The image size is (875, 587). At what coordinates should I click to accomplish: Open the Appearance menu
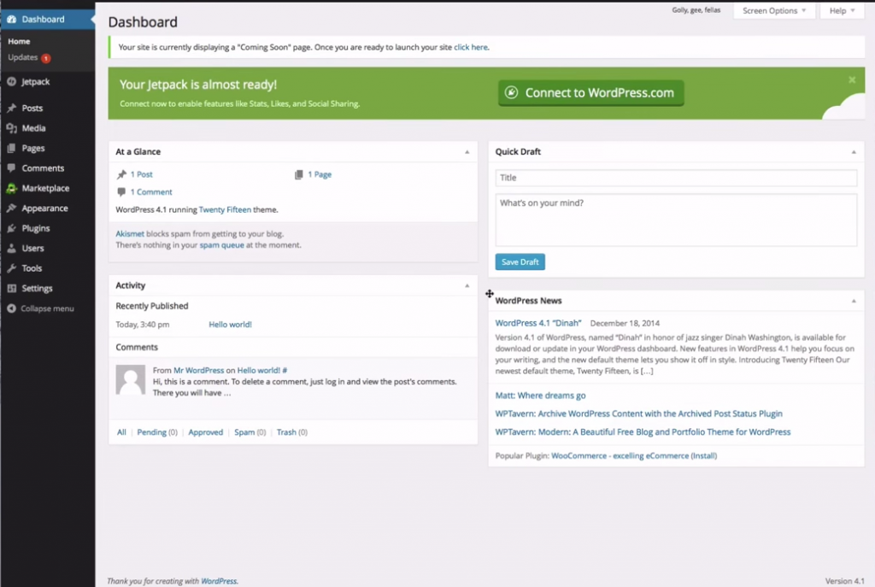(x=44, y=208)
